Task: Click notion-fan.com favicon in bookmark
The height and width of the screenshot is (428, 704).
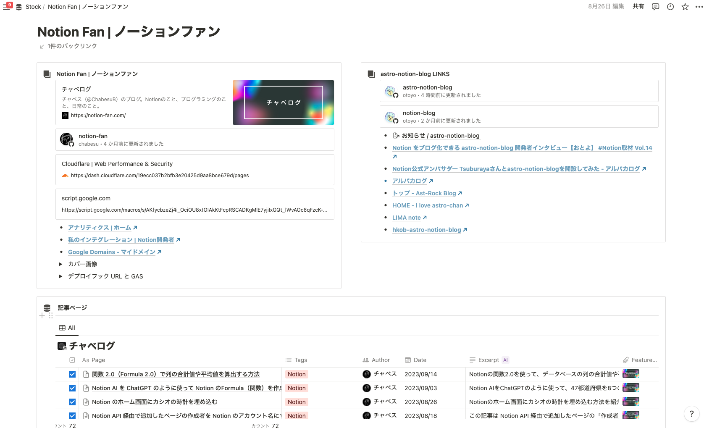Action: point(65,116)
